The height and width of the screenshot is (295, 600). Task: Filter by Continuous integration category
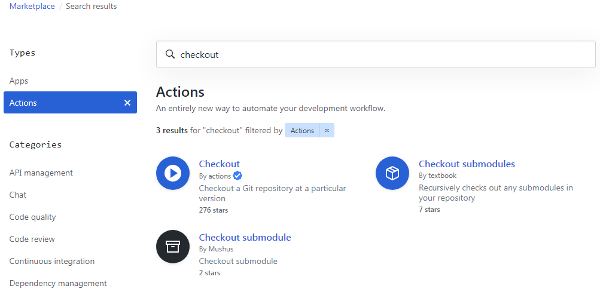[52, 261]
